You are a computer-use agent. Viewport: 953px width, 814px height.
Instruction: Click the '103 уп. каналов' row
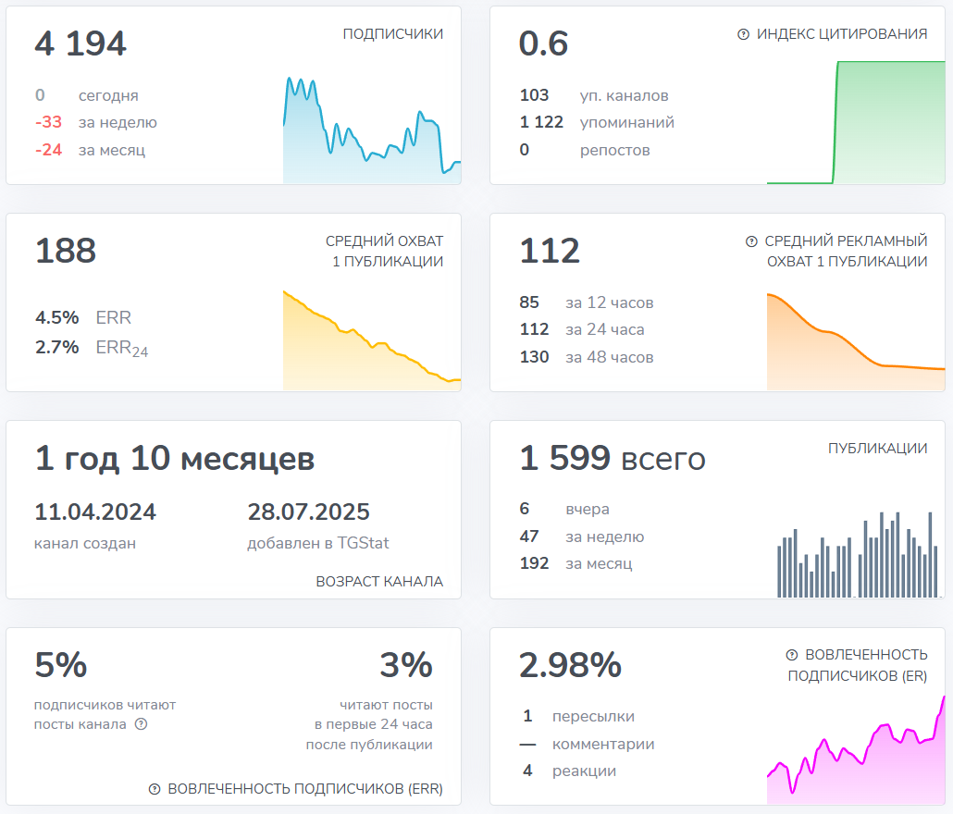point(594,95)
